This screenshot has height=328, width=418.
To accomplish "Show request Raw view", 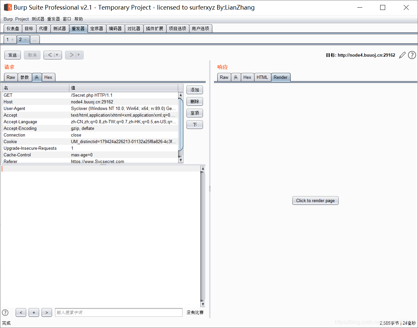I will pyautogui.click(x=11, y=77).
